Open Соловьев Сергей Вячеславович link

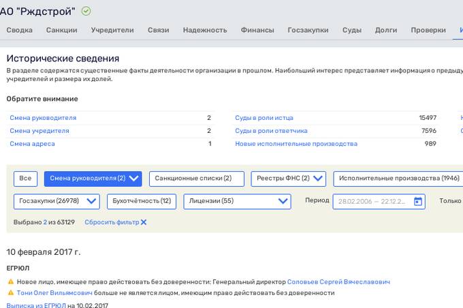click(338, 281)
